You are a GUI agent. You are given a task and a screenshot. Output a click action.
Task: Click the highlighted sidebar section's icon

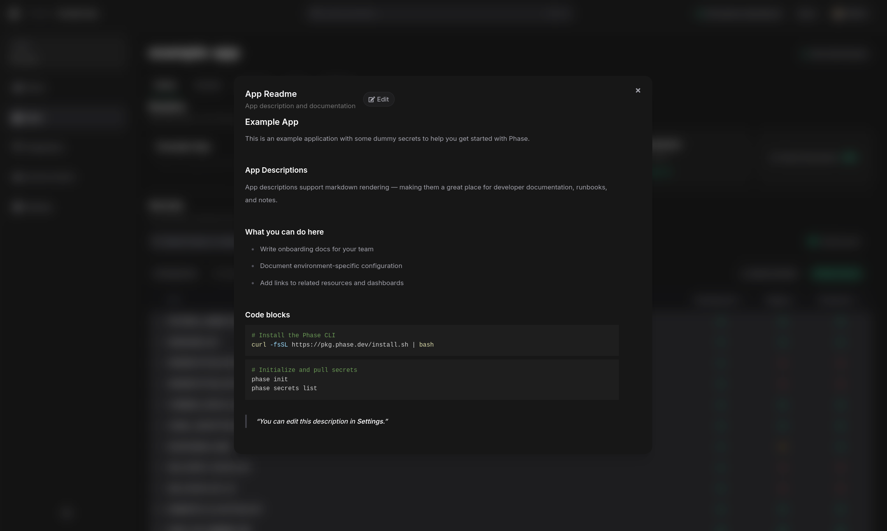click(x=18, y=117)
